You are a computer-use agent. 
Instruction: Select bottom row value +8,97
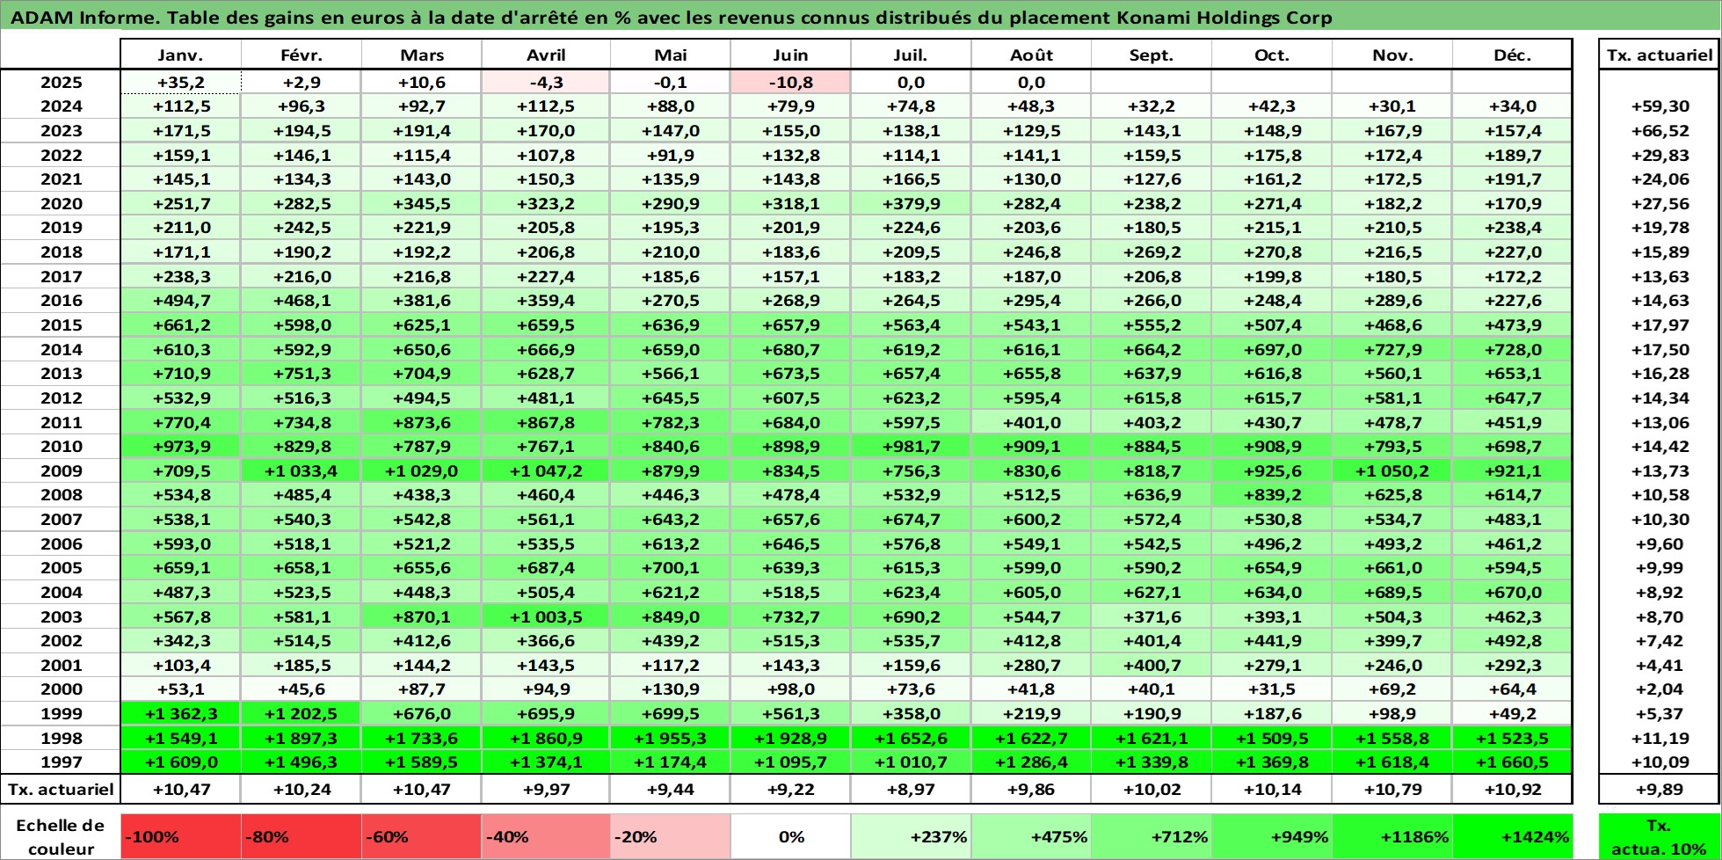pos(911,790)
